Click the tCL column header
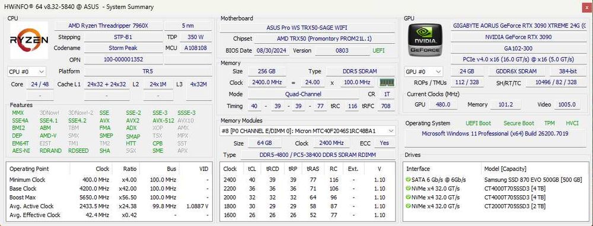This screenshot has width=593, height=226. (251, 169)
